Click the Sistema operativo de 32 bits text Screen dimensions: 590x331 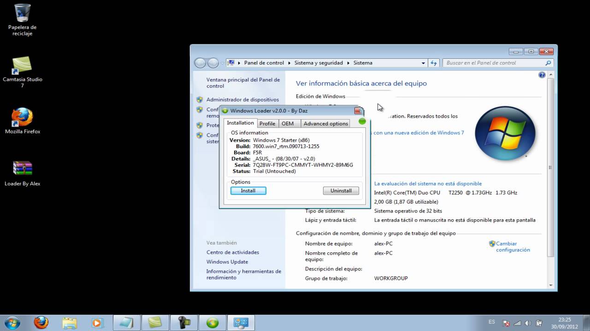(x=408, y=211)
